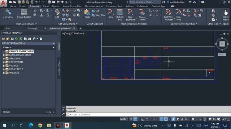The height and width of the screenshot is (129, 231).
Task: Open Project Manager help question icon
Action: pyautogui.click(x=41, y=39)
